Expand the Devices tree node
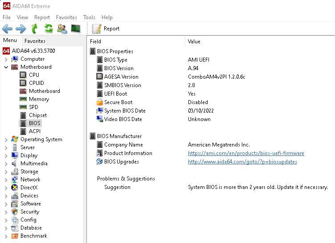This screenshot has width=335, height=243. [6, 196]
